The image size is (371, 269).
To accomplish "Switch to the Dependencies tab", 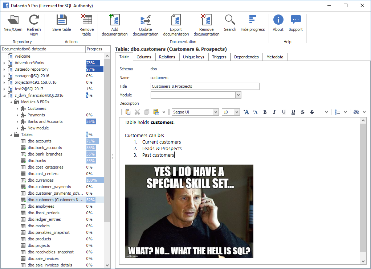I will point(246,57).
